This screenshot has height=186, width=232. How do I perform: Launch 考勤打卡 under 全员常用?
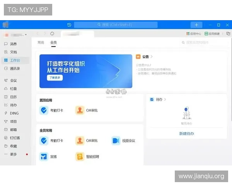click(x=51, y=141)
